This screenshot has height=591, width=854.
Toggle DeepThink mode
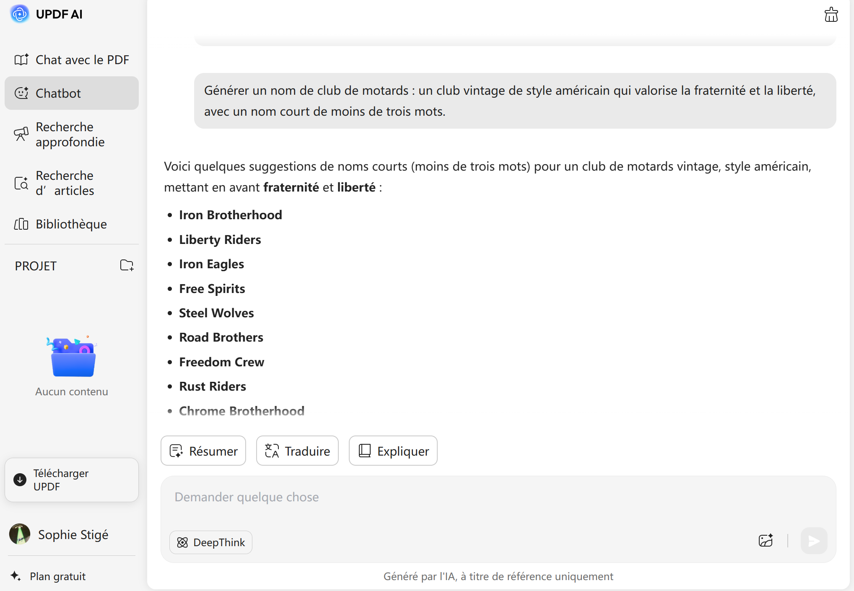click(211, 542)
